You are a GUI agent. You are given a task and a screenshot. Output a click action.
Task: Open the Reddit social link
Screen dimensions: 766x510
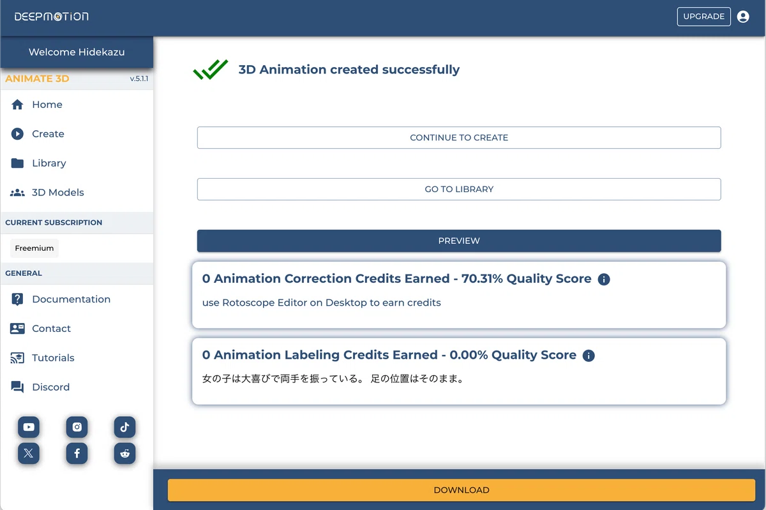[x=124, y=453]
